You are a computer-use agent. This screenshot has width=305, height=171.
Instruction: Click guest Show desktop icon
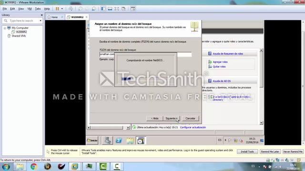[x=262, y=141]
